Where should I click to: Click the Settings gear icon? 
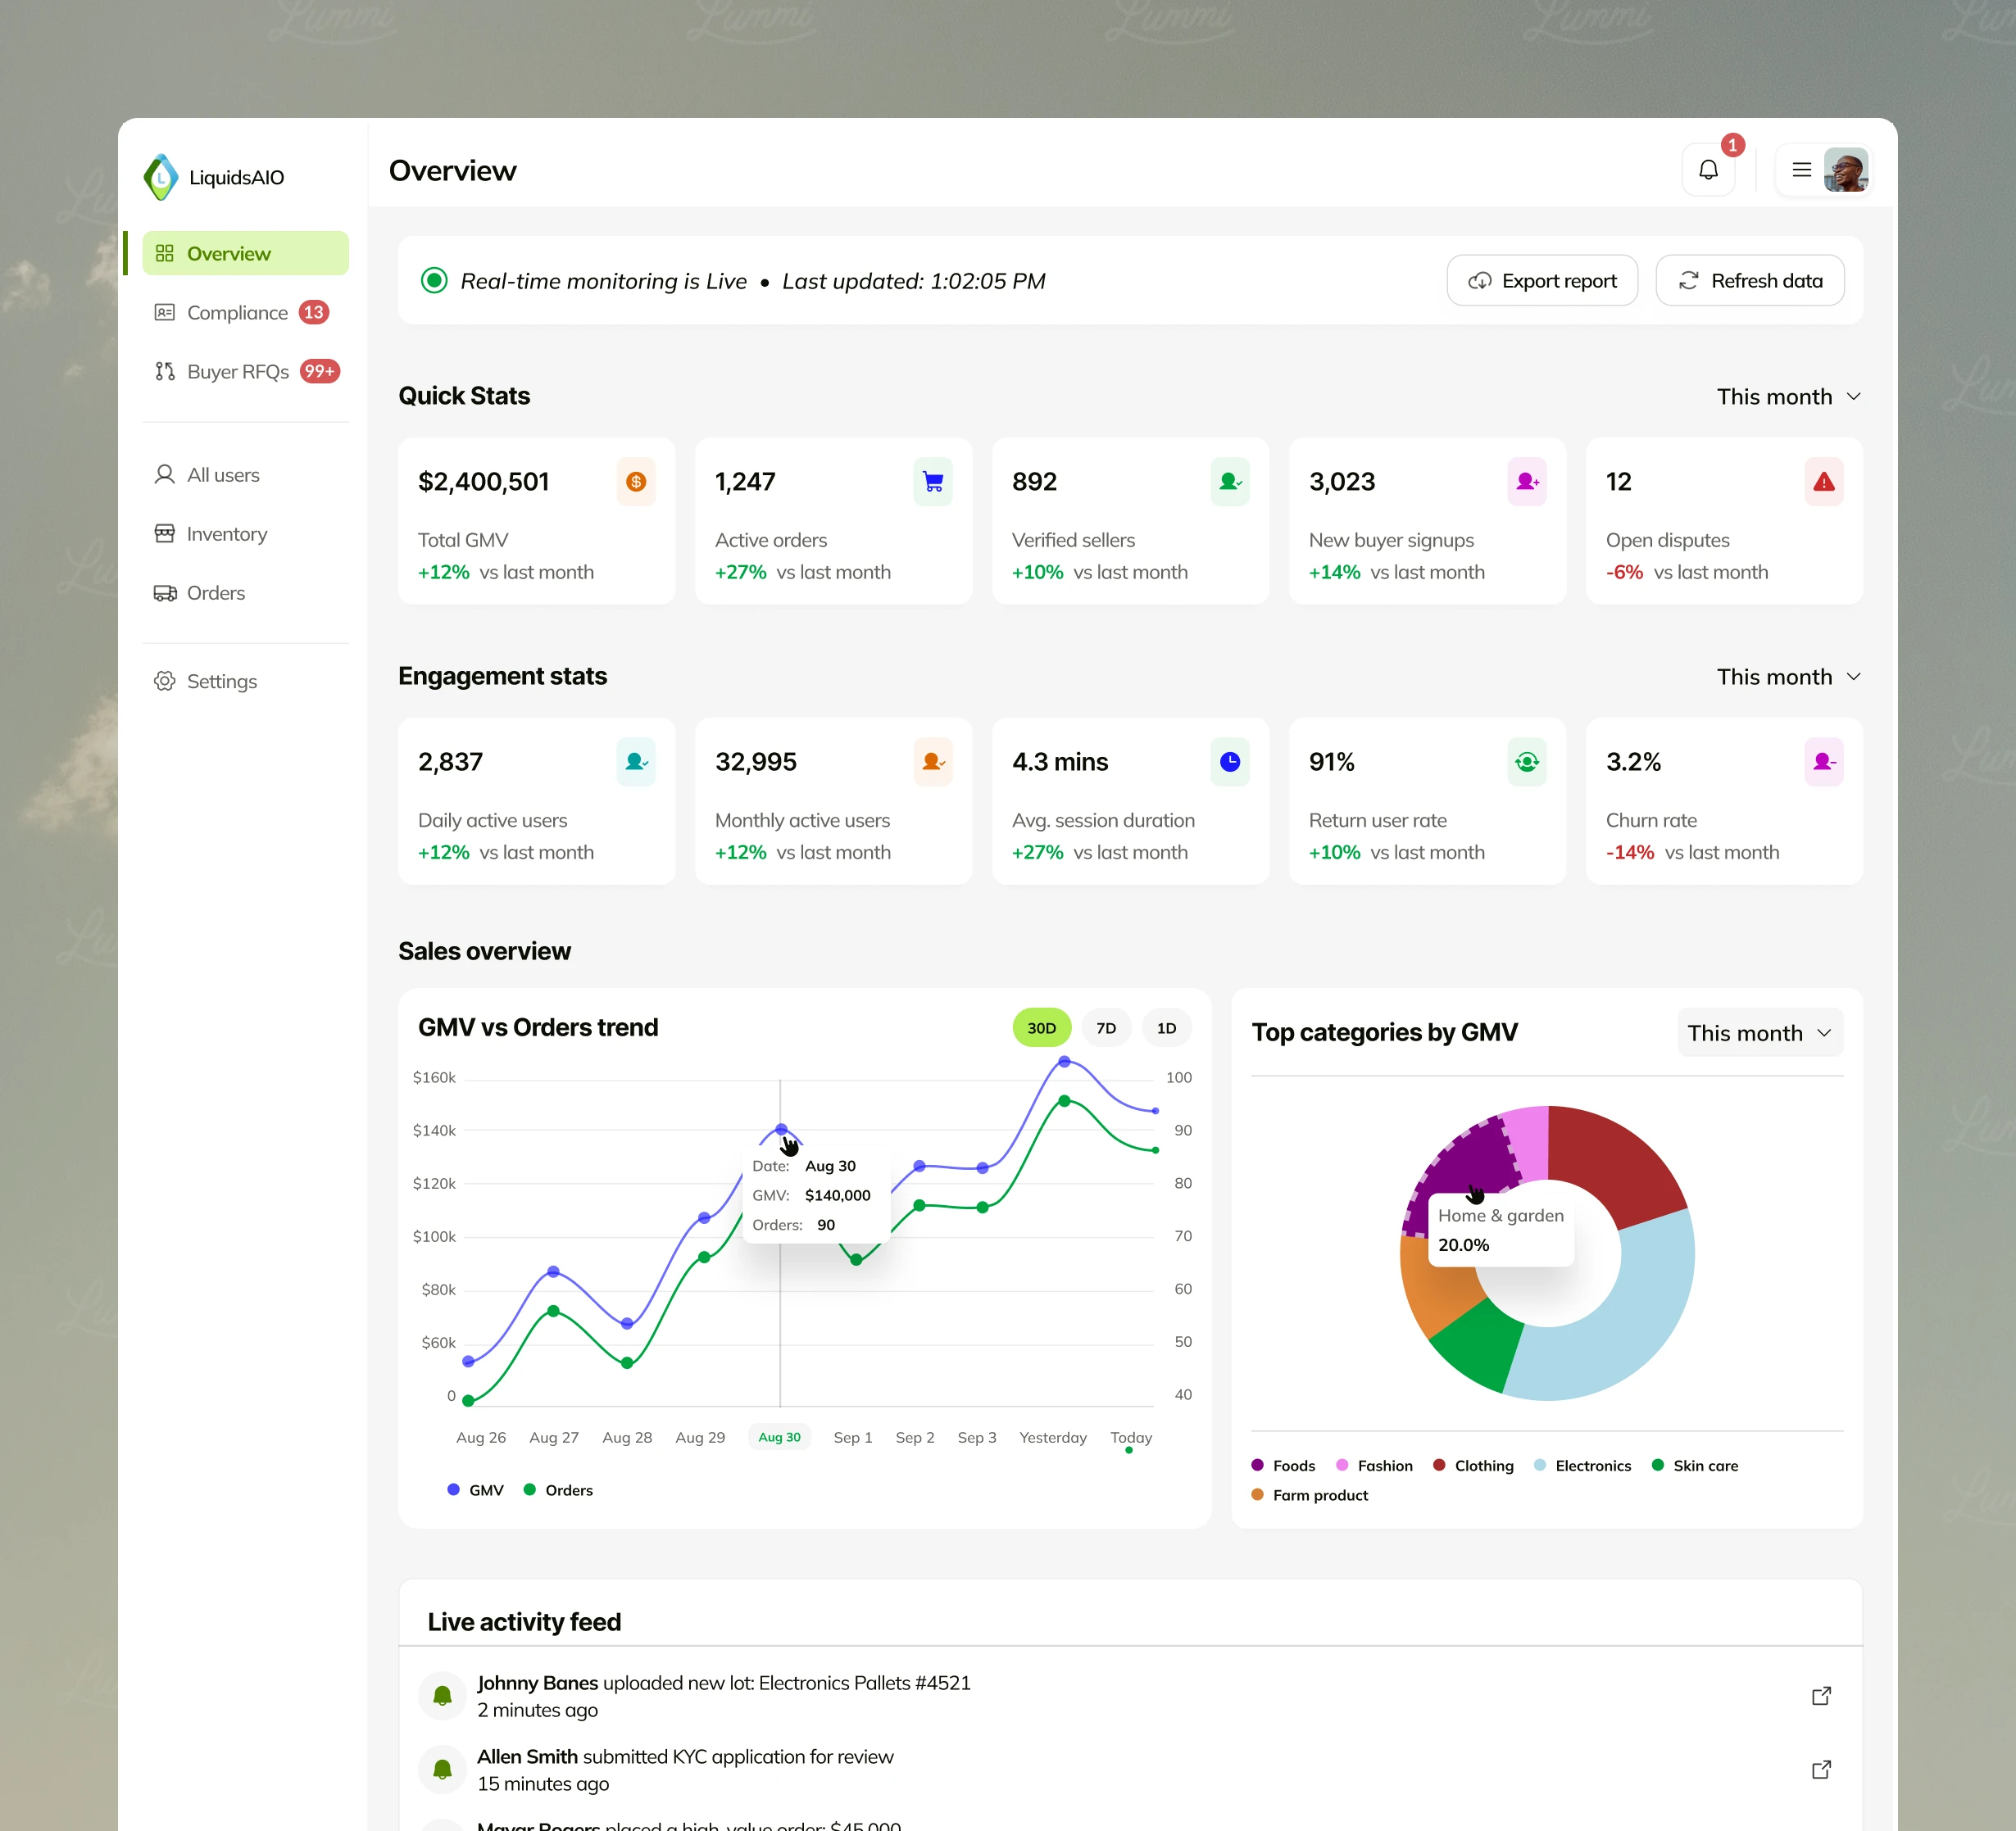click(165, 682)
